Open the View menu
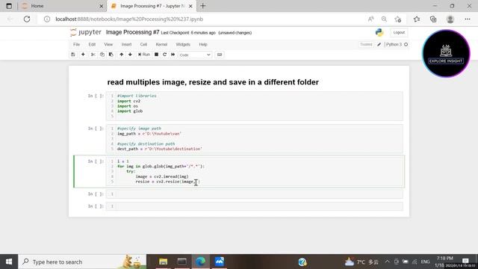This screenshot has height=269, width=478. click(108, 45)
